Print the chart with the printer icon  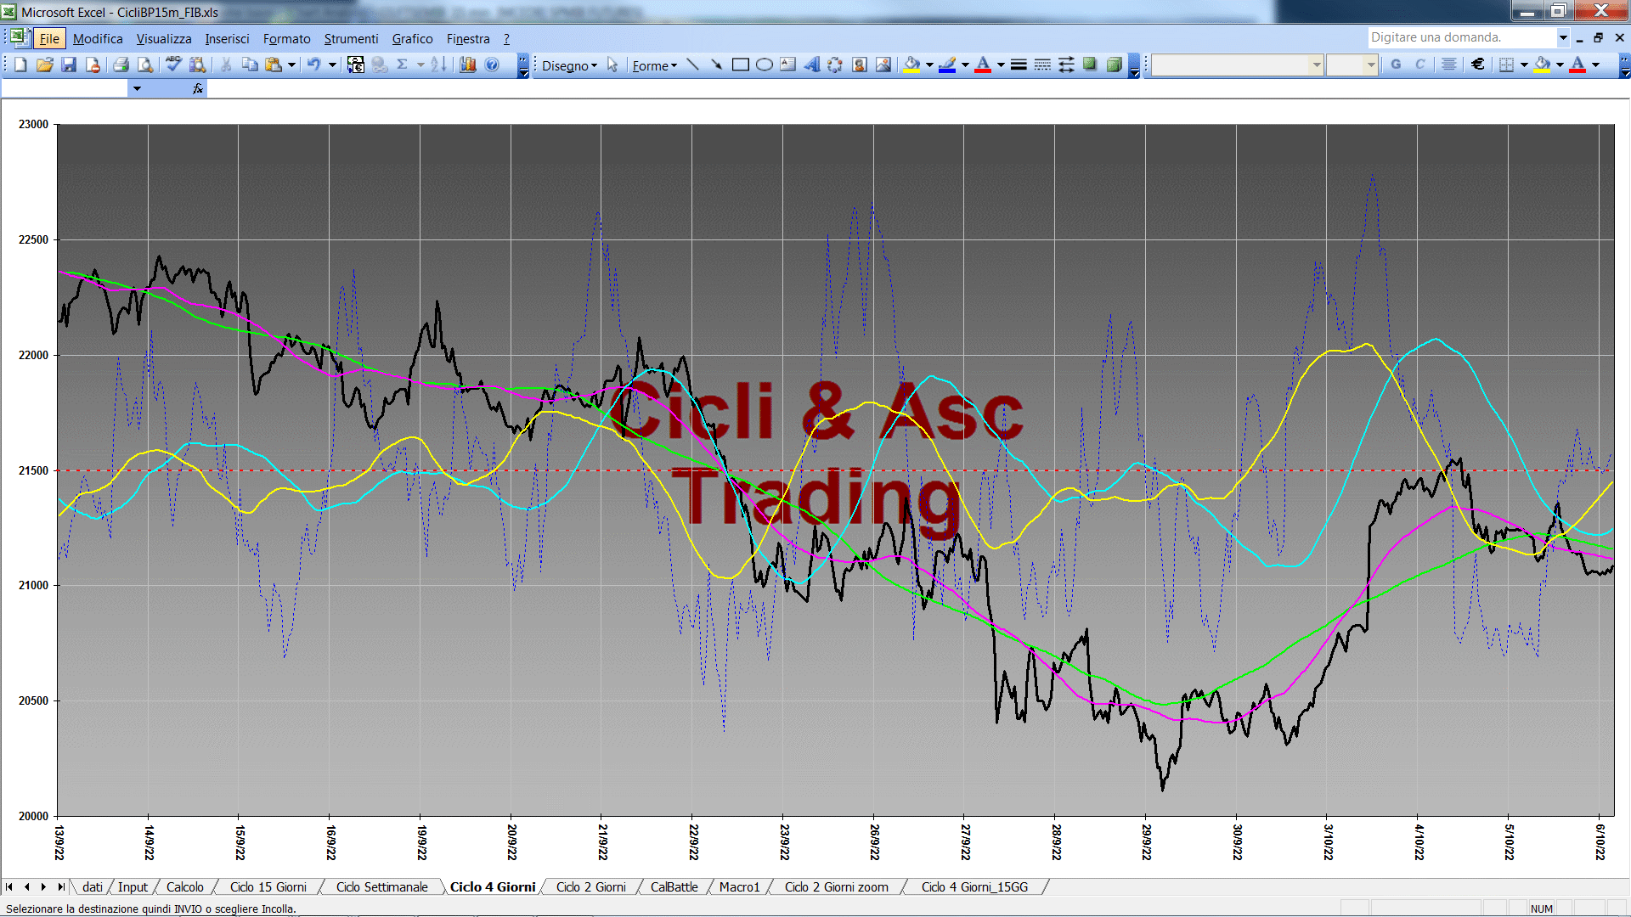(121, 65)
